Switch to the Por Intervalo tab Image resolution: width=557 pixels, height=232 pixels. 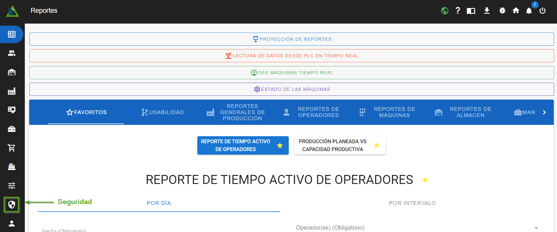[x=412, y=203]
